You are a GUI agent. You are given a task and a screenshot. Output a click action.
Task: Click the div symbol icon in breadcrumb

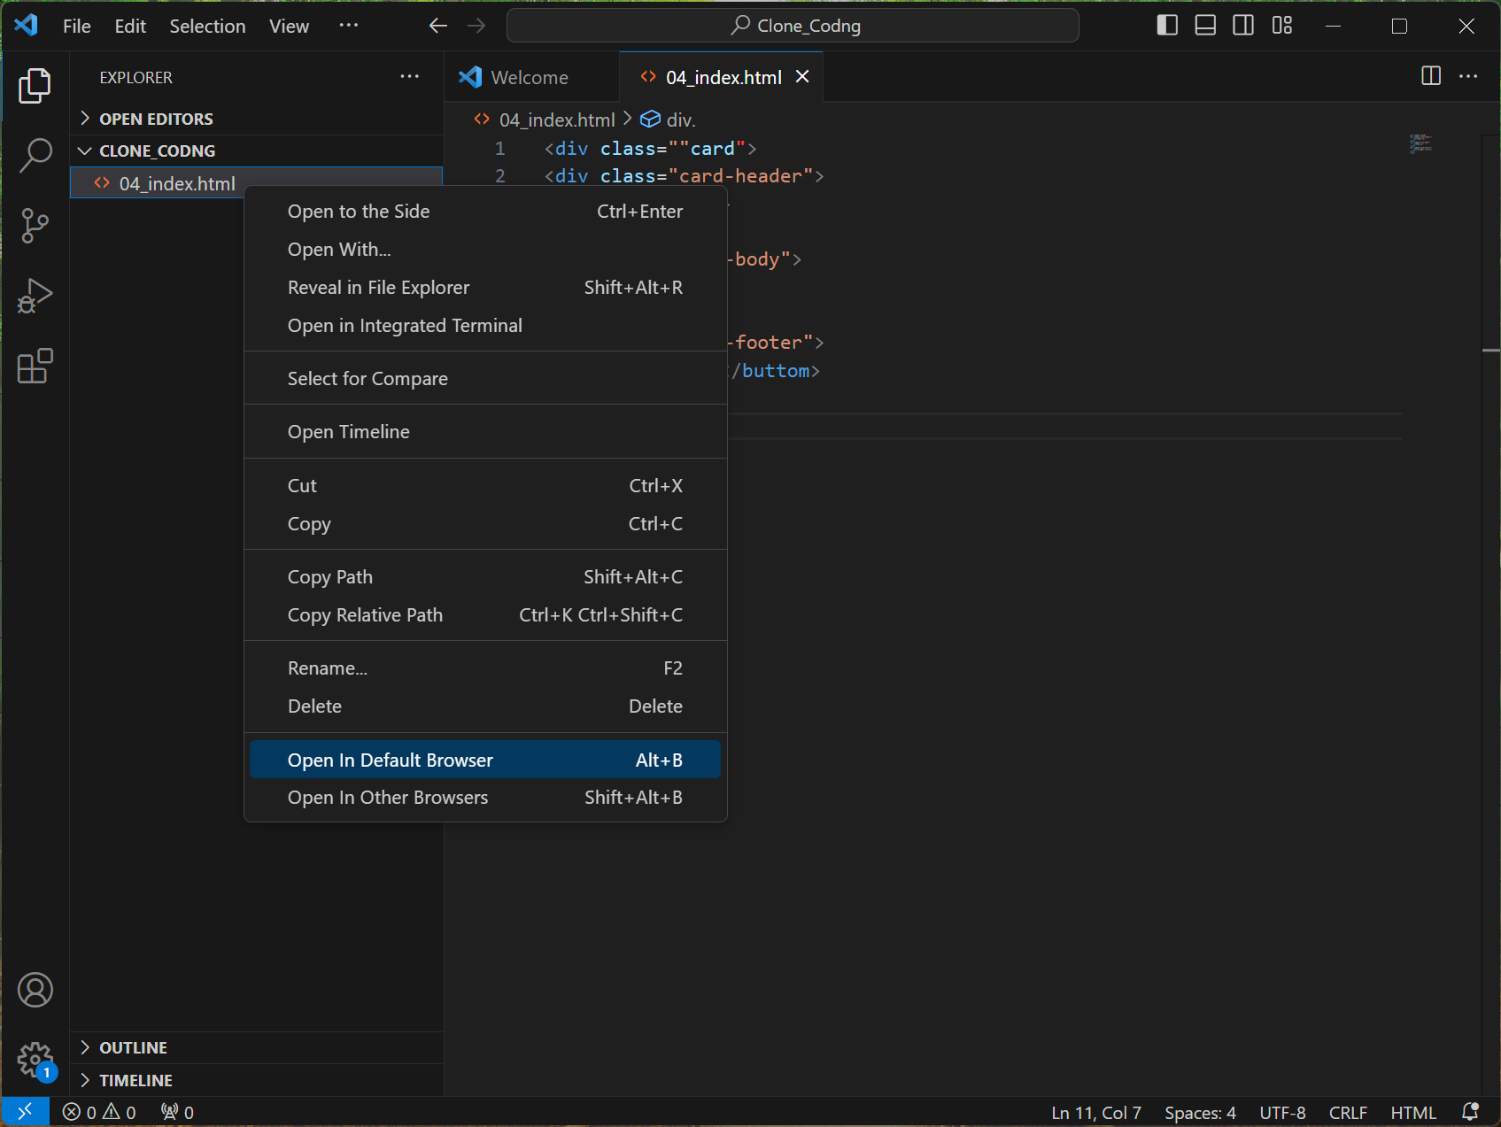pos(651,119)
